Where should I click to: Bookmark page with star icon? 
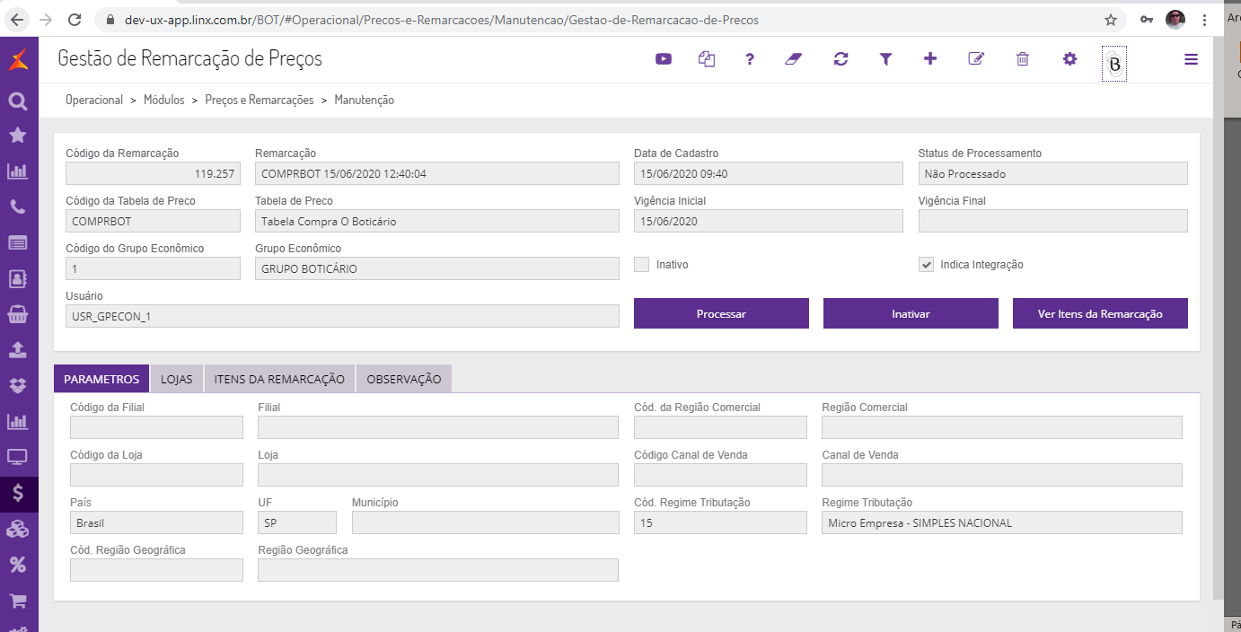1111,20
